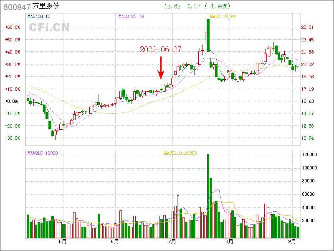Click the 21.88 price axis value
Viewport: 334px width, 251px height.
tap(307, 52)
